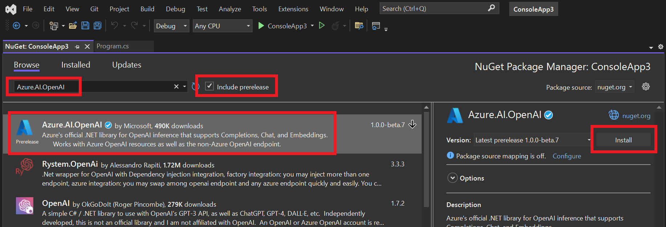Switch to the Program.cs tab
666x227 pixels.
[113, 46]
